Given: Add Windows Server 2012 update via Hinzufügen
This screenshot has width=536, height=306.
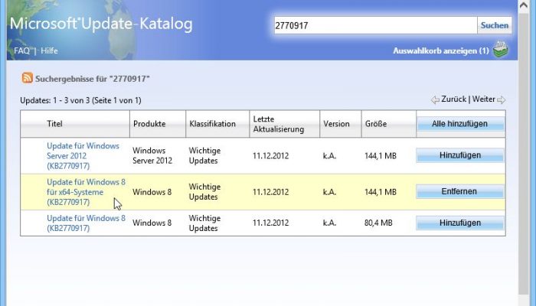Looking at the screenshot, I should pyautogui.click(x=459, y=155).
